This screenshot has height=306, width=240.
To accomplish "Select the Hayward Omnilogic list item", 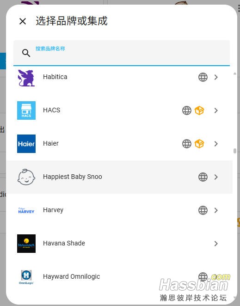I will [x=119, y=277].
